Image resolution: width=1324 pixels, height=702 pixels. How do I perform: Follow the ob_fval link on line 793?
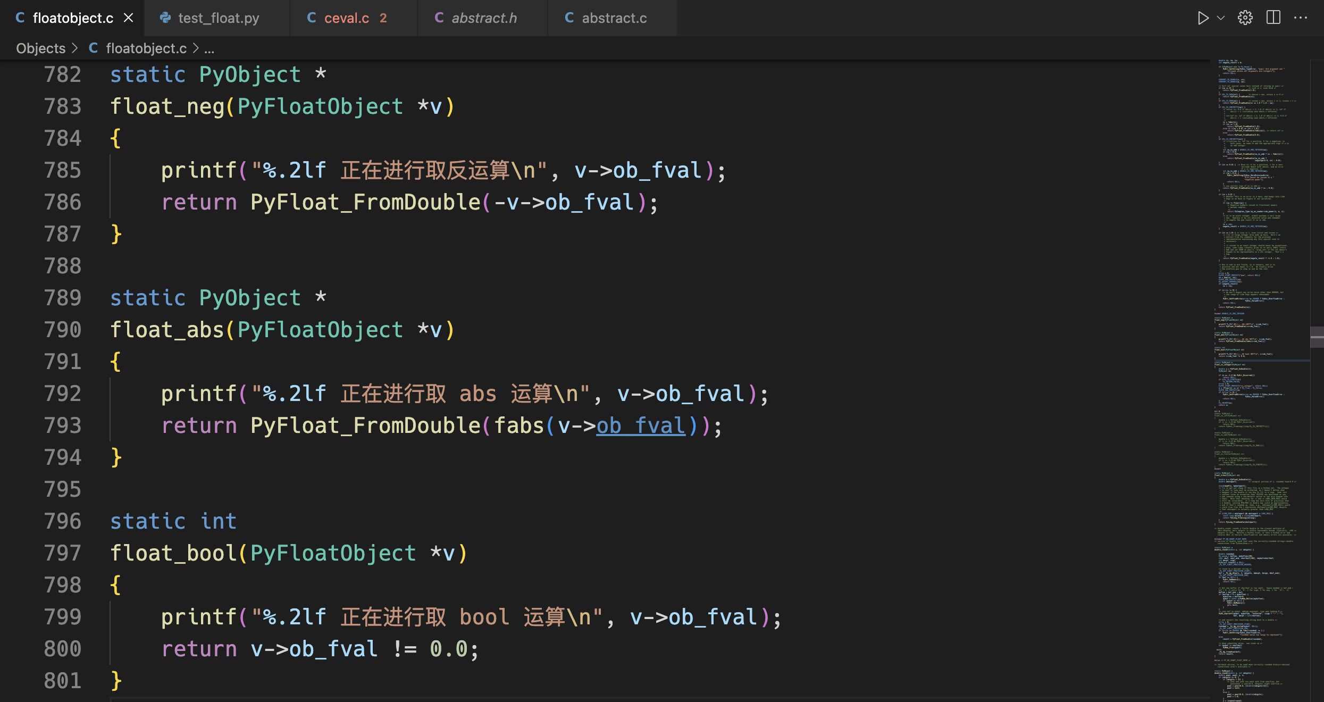(640, 426)
